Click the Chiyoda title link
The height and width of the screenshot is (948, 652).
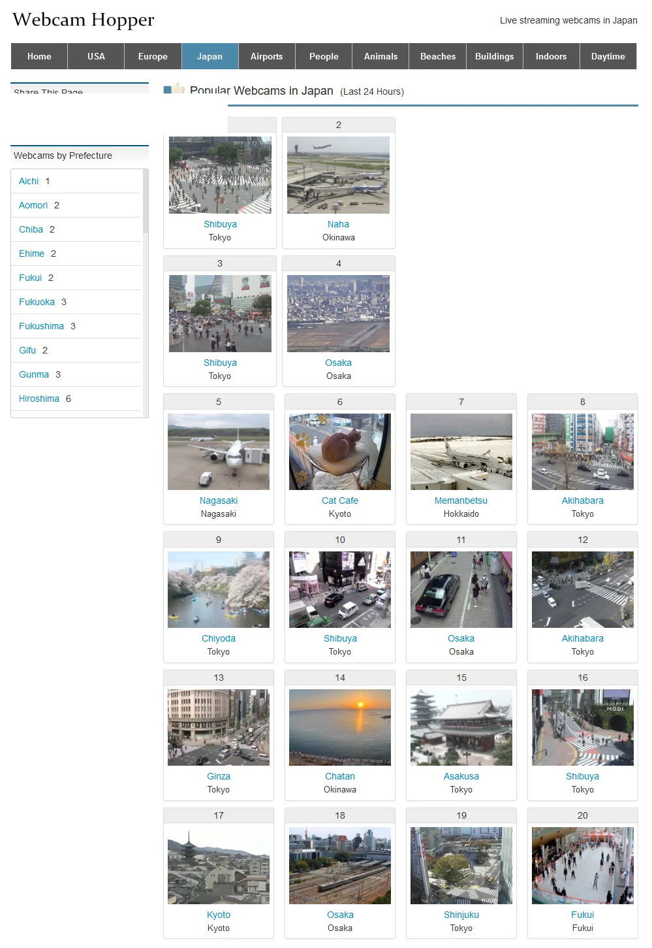tap(219, 638)
